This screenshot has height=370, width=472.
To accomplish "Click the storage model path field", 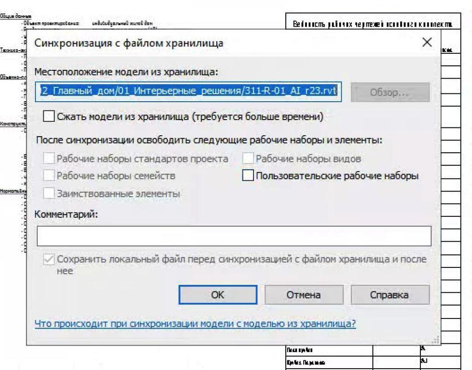I will [x=189, y=91].
